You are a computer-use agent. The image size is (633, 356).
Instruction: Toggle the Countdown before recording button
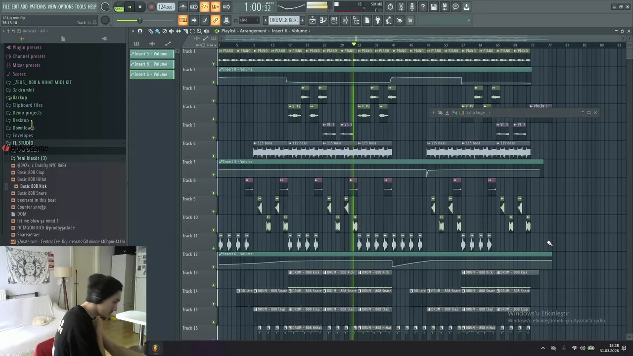(x=205, y=7)
